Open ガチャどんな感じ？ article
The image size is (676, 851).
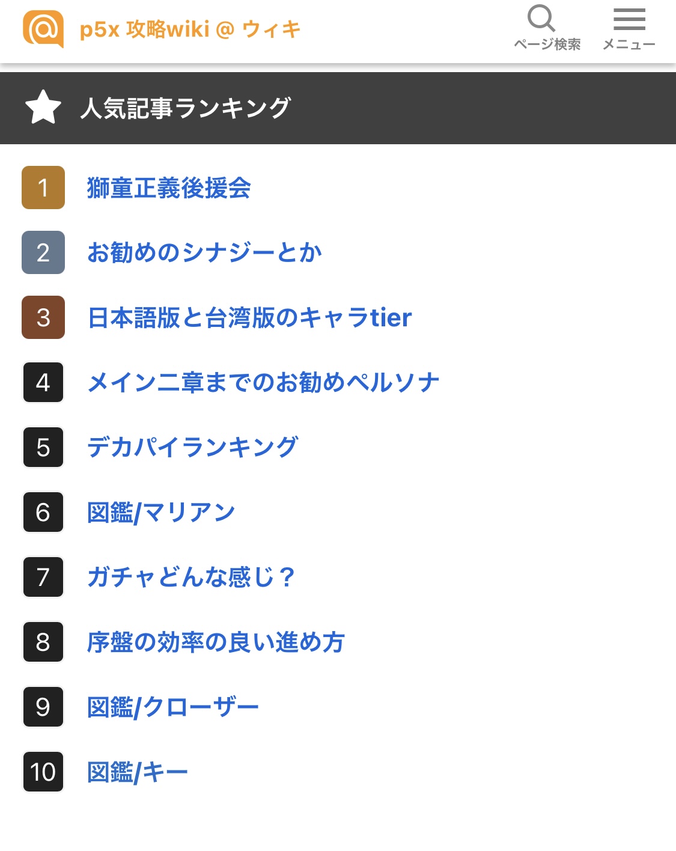coord(191,577)
